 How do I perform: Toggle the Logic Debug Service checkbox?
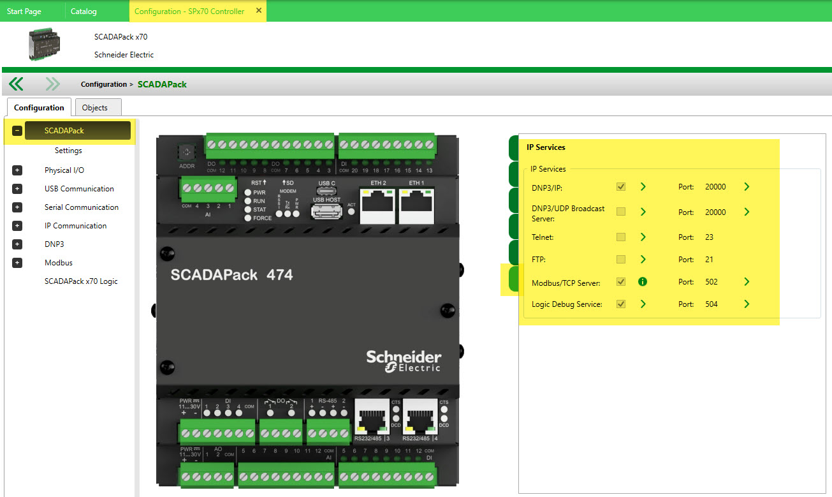tap(621, 304)
